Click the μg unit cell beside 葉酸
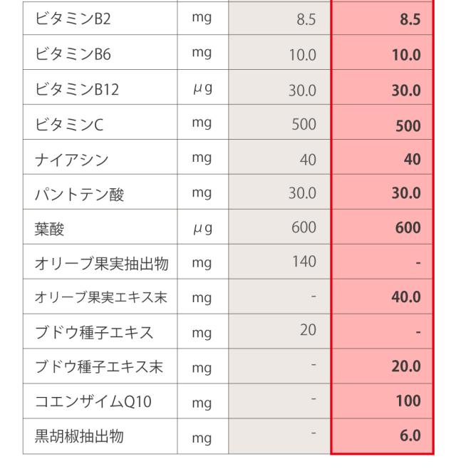Image resolution: width=456 pixels, height=469 pixels. pyautogui.click(x=203, y=228)
